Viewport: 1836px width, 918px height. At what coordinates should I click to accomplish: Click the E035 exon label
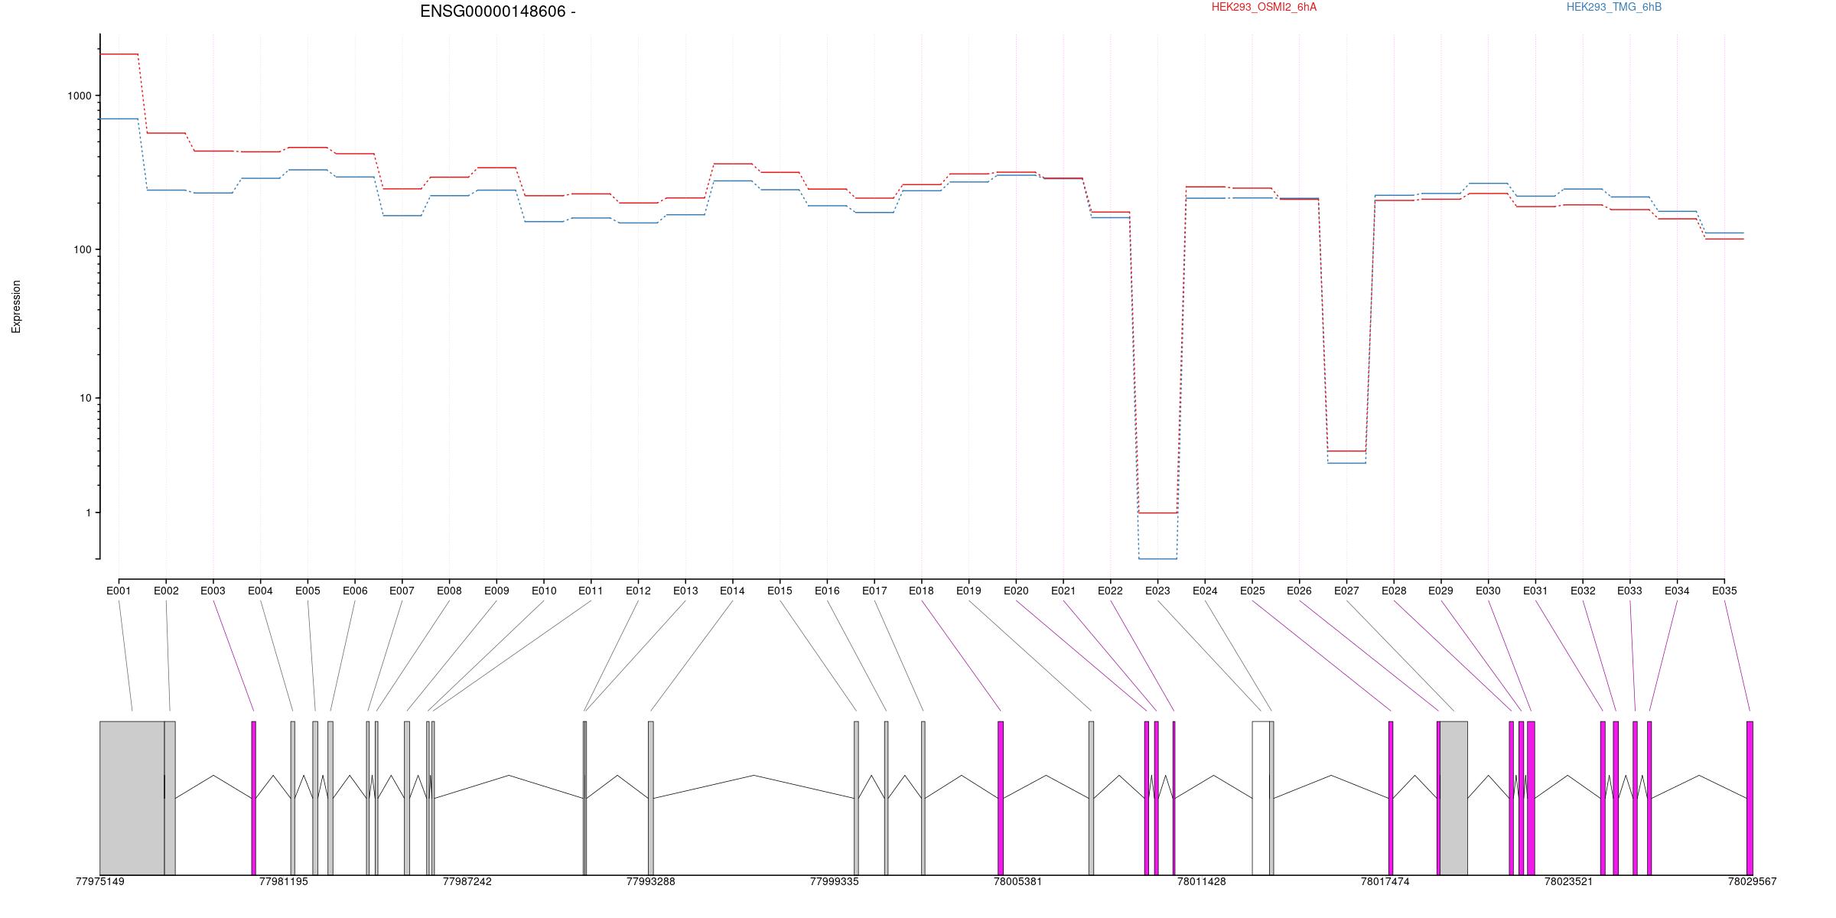(1724, 591)
